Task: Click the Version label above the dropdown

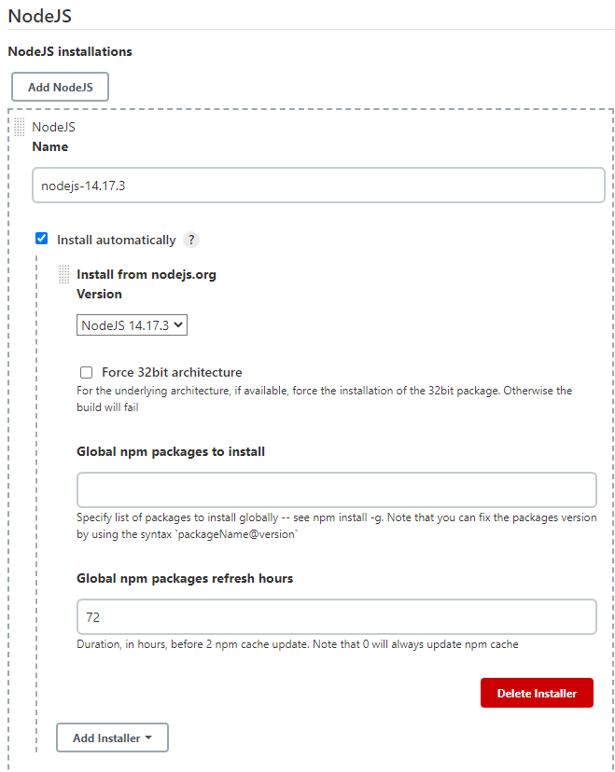Action: pyautogui.click(x=99, y=294)
